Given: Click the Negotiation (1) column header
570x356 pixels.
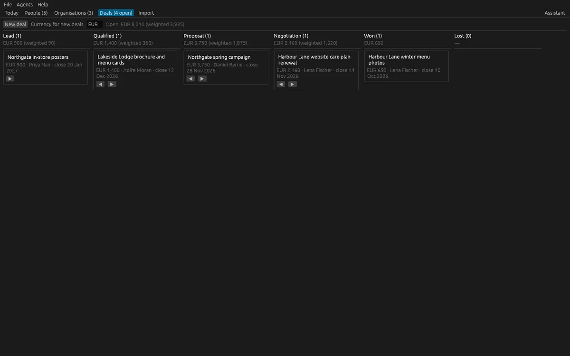Looking at the screenshot, I should [291, 36].
